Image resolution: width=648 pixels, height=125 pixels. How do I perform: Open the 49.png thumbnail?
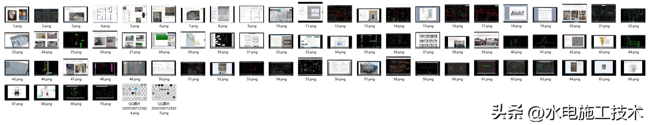point(134,68)
